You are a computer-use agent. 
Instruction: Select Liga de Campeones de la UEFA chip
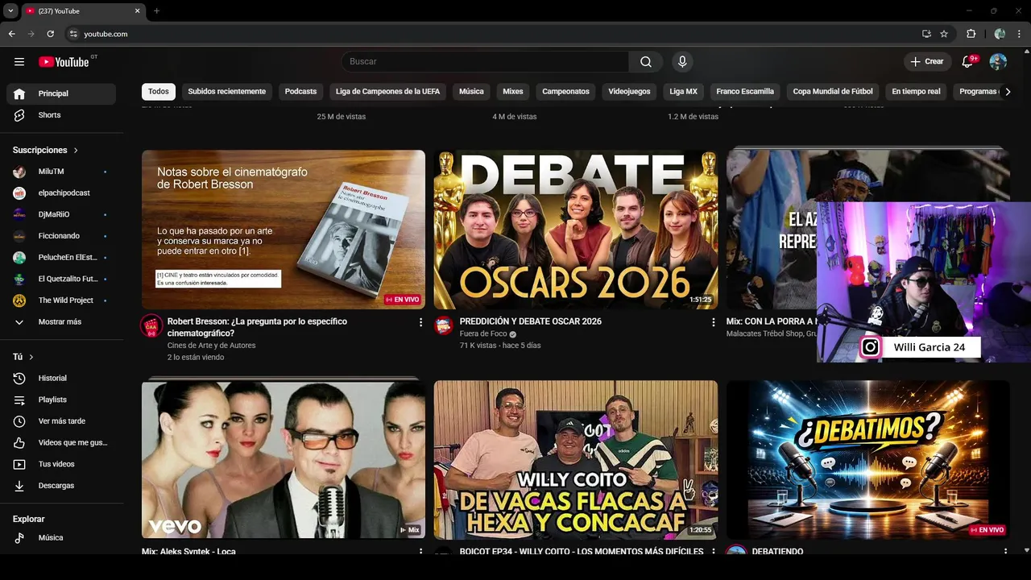tap(387, 92)
